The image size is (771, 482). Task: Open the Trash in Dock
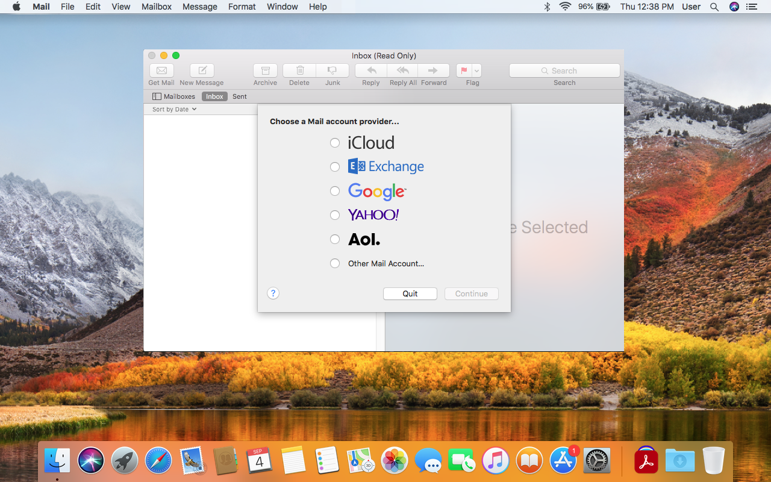[714, 461]
